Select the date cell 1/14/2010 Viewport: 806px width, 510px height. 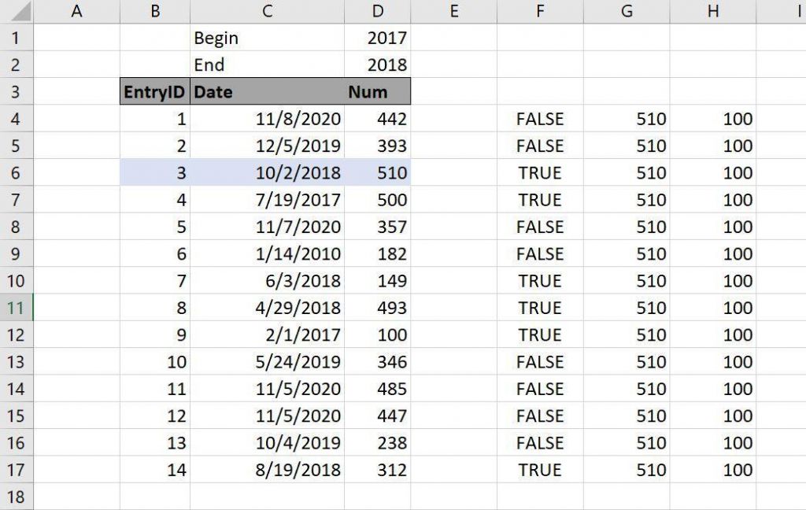267,254
